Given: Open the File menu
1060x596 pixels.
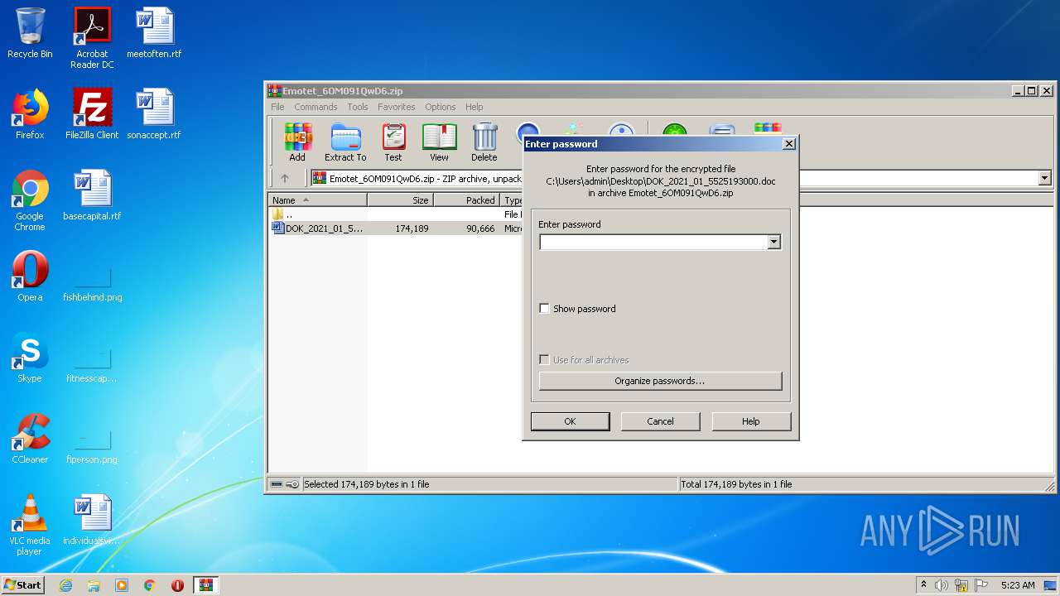Looking at the screenshot, I should (x=277, y=107).
